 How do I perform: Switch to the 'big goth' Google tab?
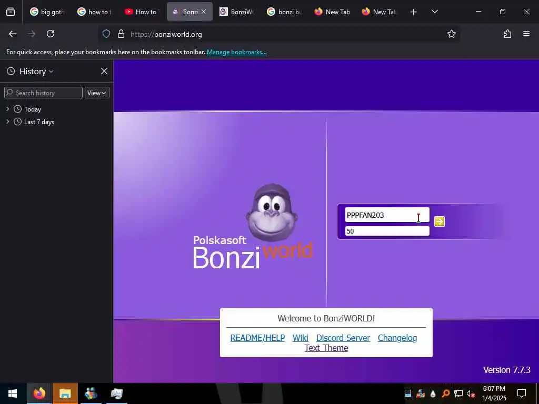click(47, 12)
